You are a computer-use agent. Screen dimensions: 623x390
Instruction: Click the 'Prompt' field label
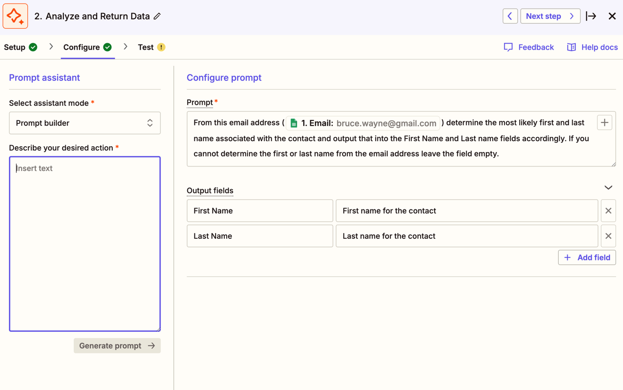coord(199,102)
